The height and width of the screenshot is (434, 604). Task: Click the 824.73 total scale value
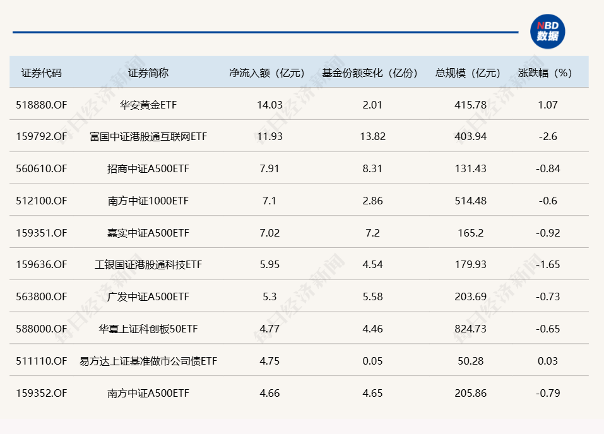pos(470,329)
